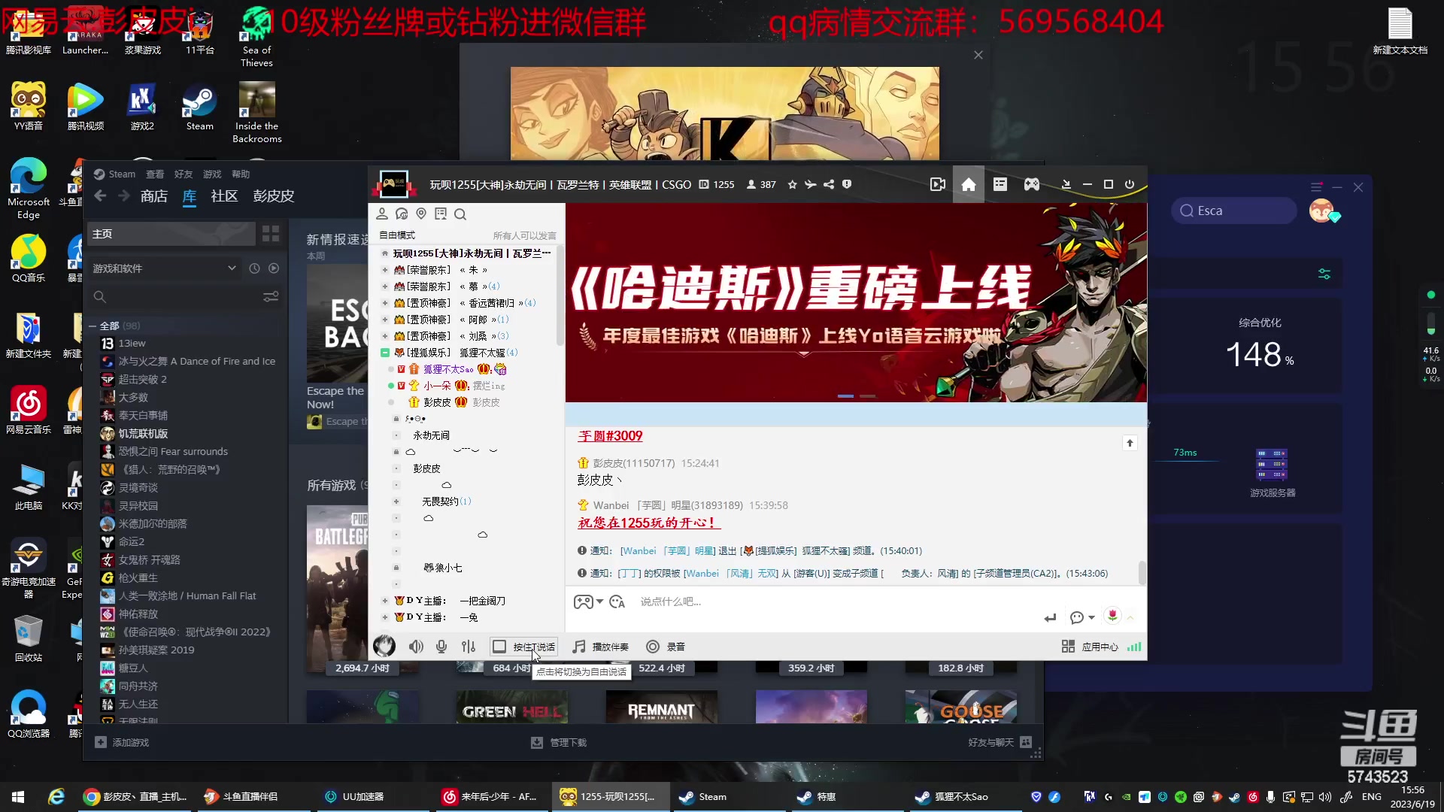Expand DY主播 一把金阔刀 channel

(x=385, y=601)
